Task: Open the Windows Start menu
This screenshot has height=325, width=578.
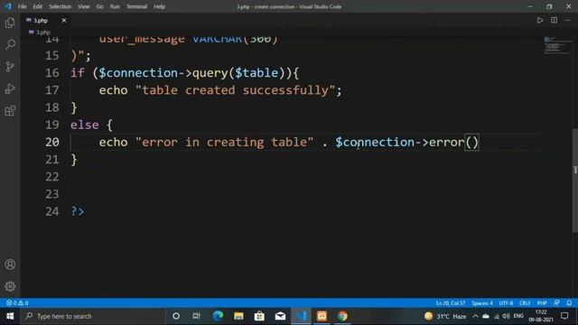Action: click(x=10, y=316)
